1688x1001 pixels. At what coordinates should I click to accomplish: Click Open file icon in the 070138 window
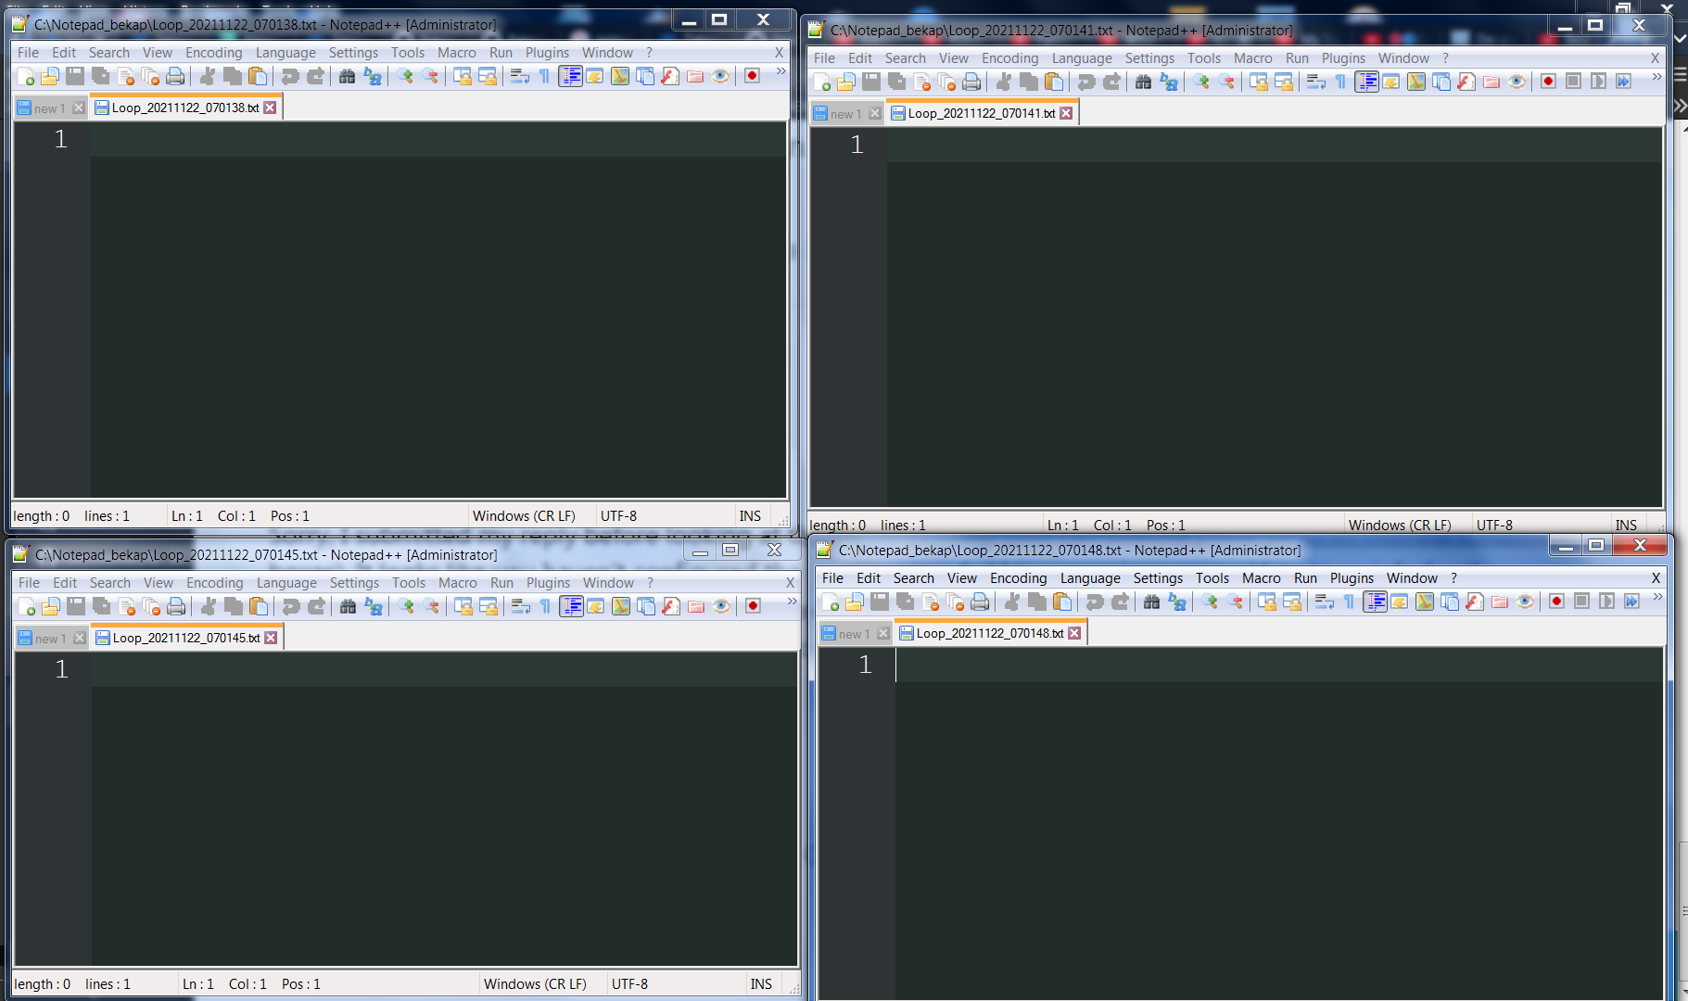coord(50,76)
